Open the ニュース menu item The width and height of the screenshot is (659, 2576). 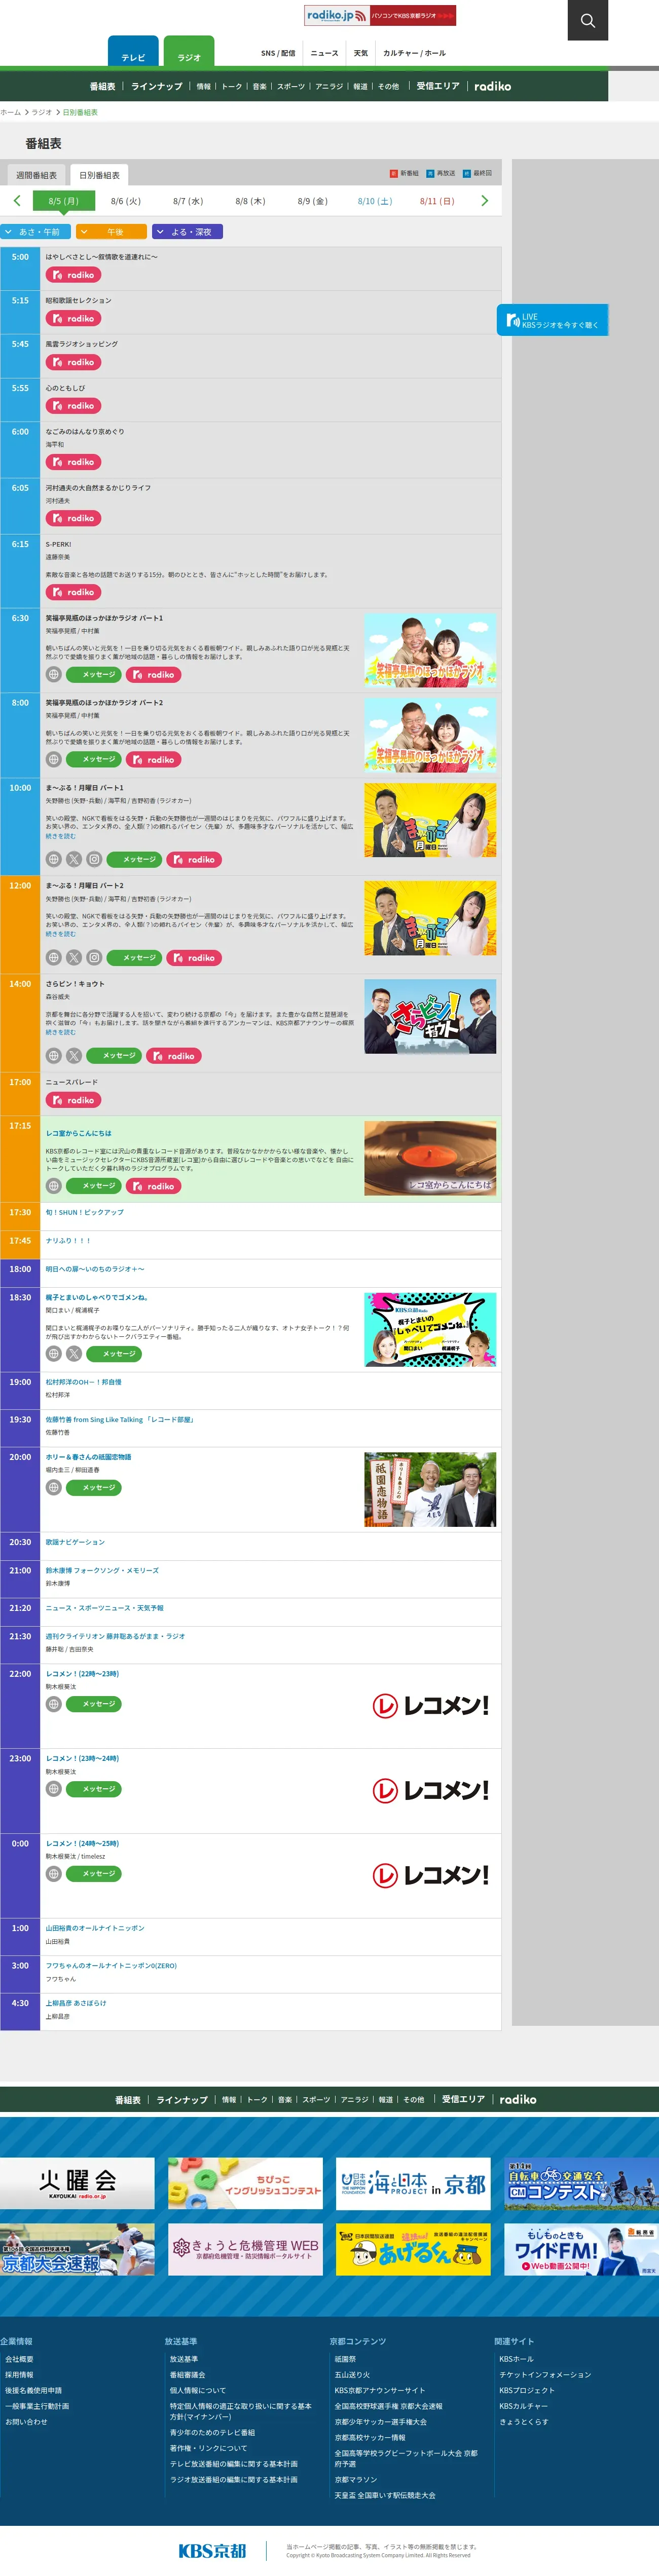(324, 53)
